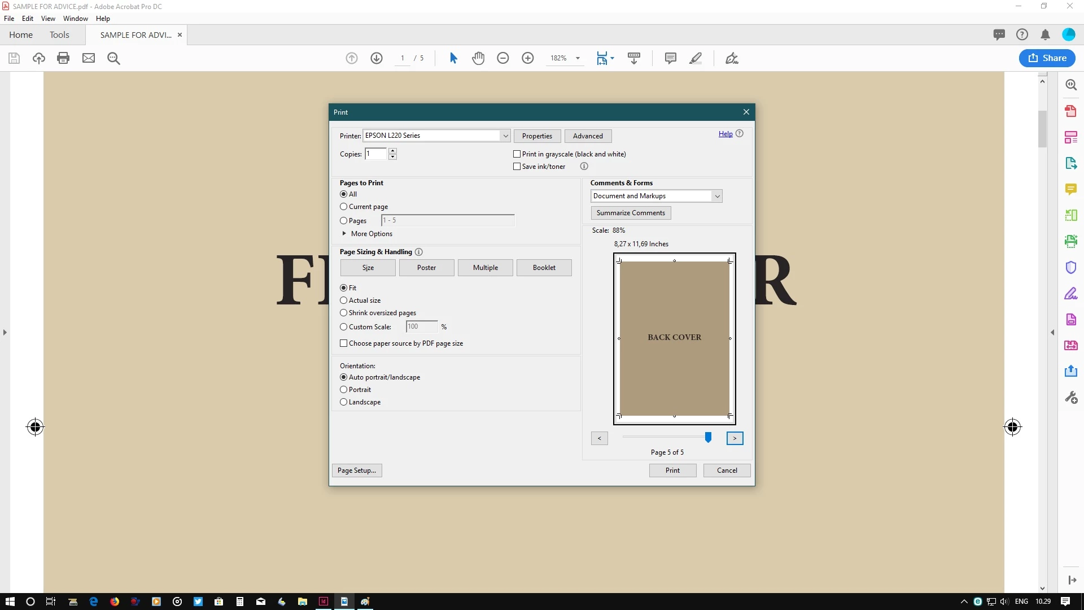Open the Help link in Print dialog

[725, 134]
